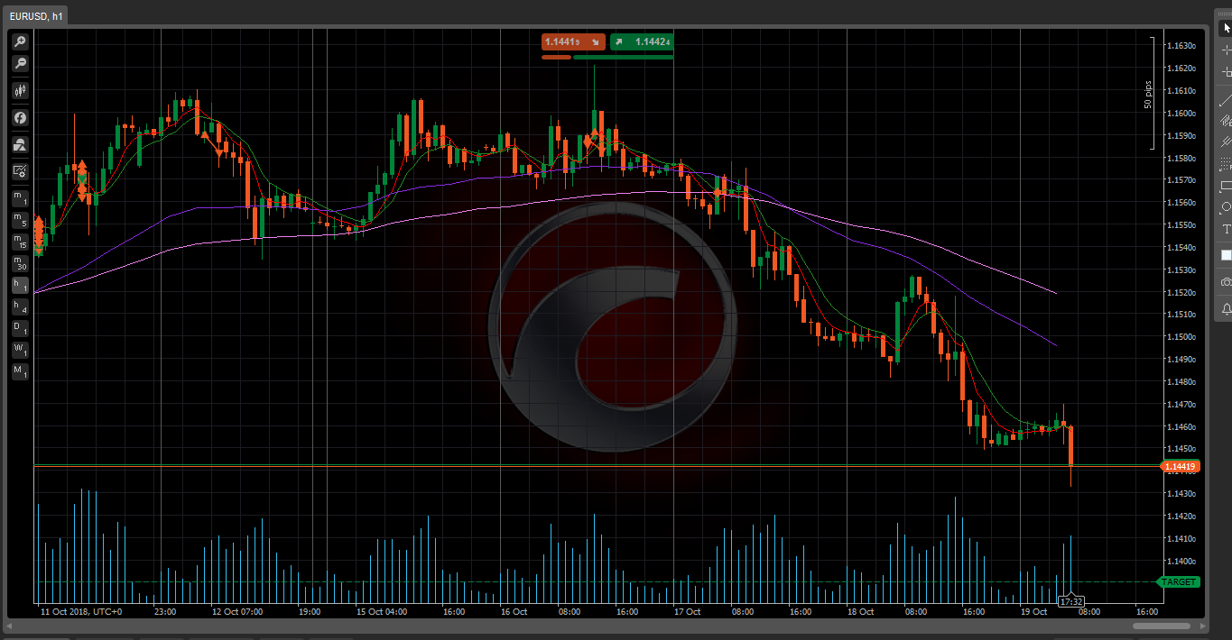The image size is (1232, 640).
Task: Click the "15 Oct 04:00" time axis label
Action: tap(381, 611)
